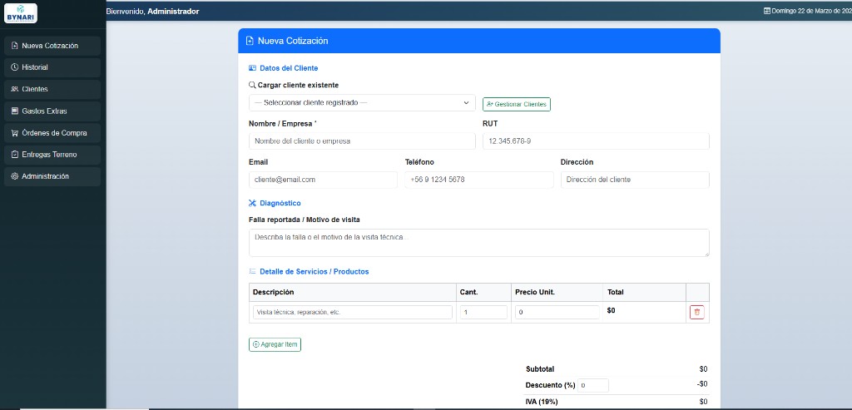Go to Clientes in the sidebar
The height and width of the screenshot is (410, 852).
tap(52, 89)
